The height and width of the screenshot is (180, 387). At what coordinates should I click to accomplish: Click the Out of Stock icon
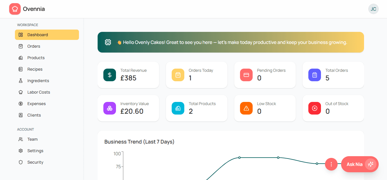coord(314,108)
